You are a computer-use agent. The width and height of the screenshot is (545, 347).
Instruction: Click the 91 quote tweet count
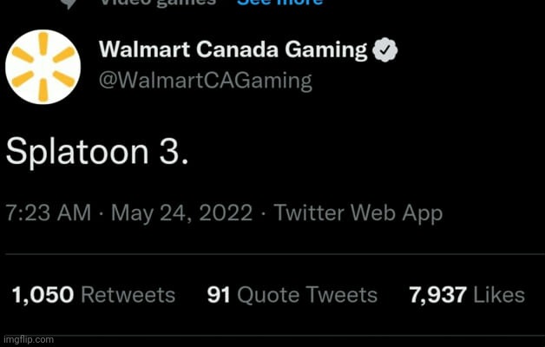pos(218,295)
